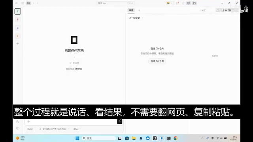Open settings gear icon in the sidebar
The height and width of the screenshot is (142, 253).
tap(18, 122)
